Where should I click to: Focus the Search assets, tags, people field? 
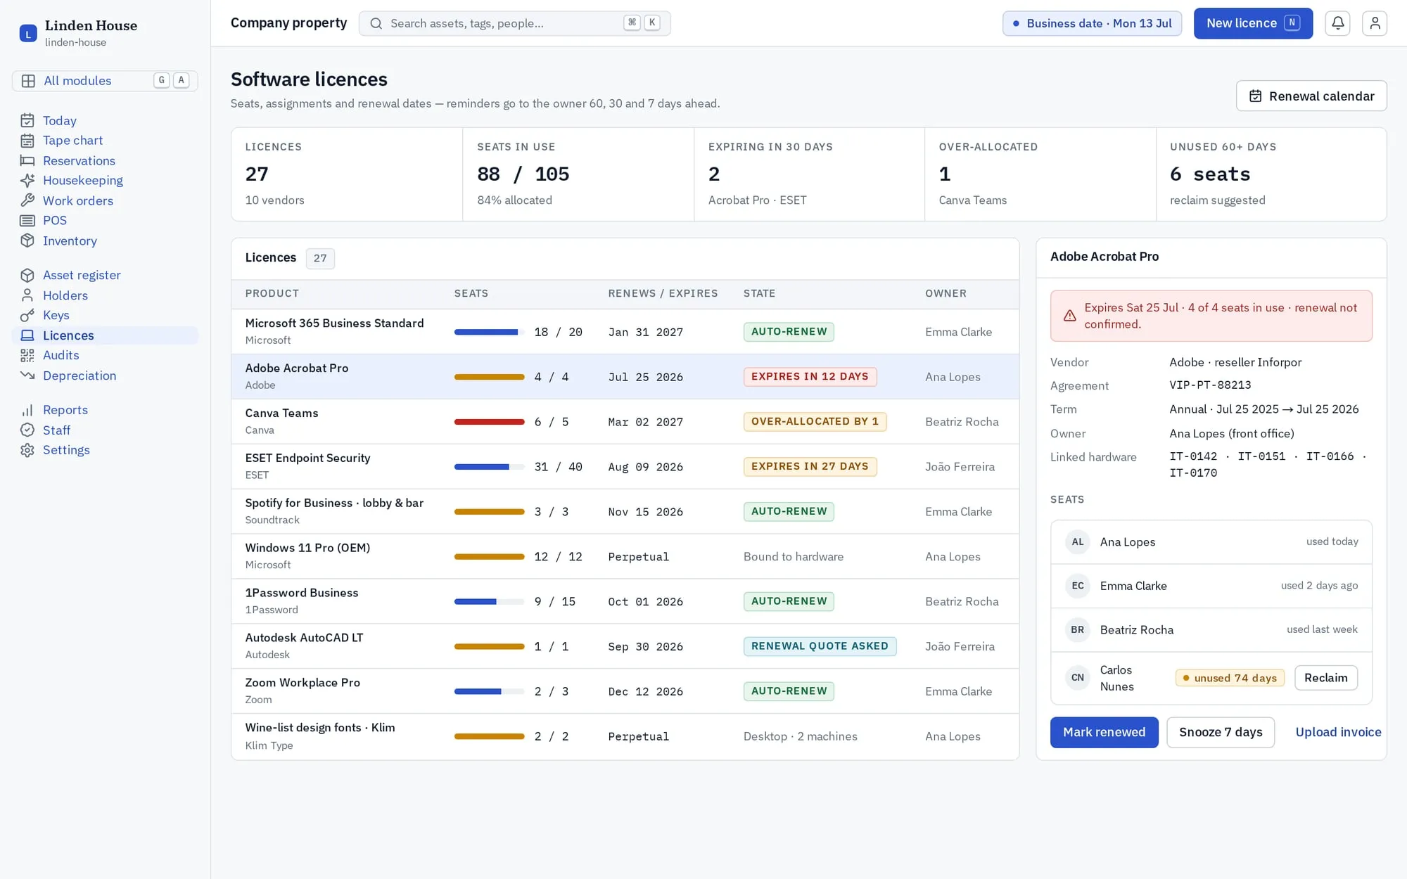pos(514,23)
